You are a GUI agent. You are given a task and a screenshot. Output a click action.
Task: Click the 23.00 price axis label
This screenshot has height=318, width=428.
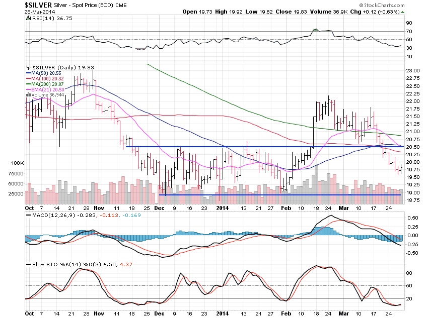pos(413,70)
